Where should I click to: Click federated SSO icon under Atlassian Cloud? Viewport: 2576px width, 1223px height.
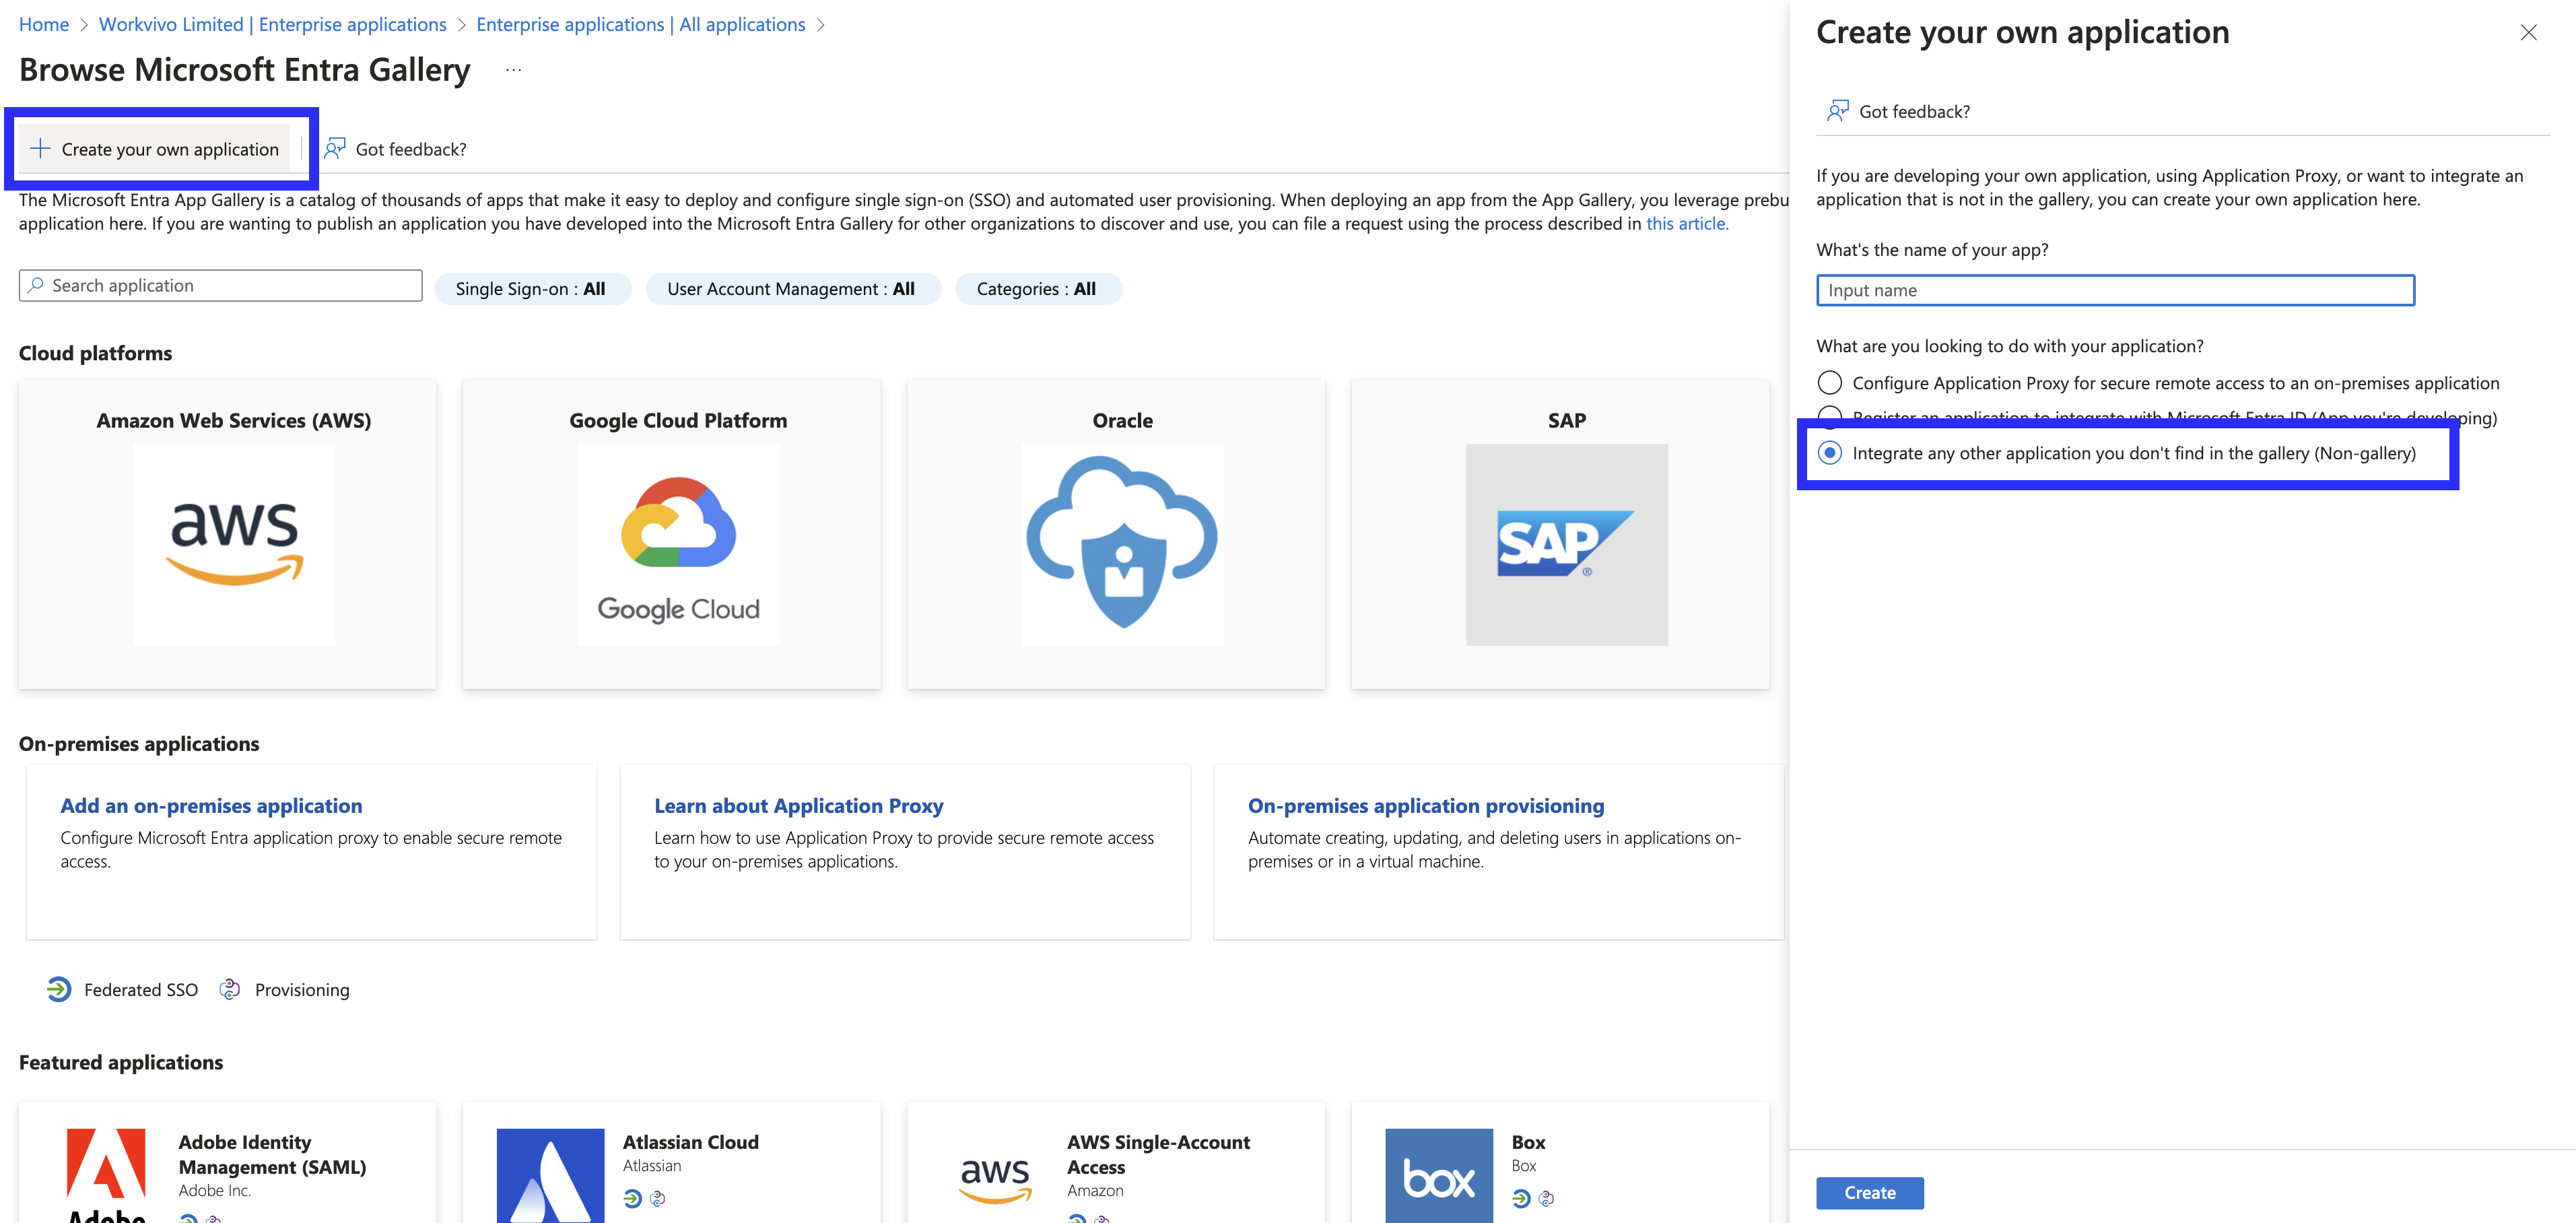click(632, 1198)
